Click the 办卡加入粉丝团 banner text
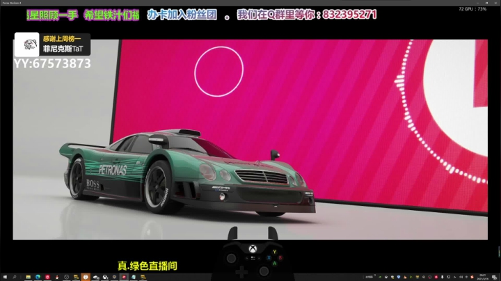The height and width of the screenshot is (281, 501). [x=182, y=15]
